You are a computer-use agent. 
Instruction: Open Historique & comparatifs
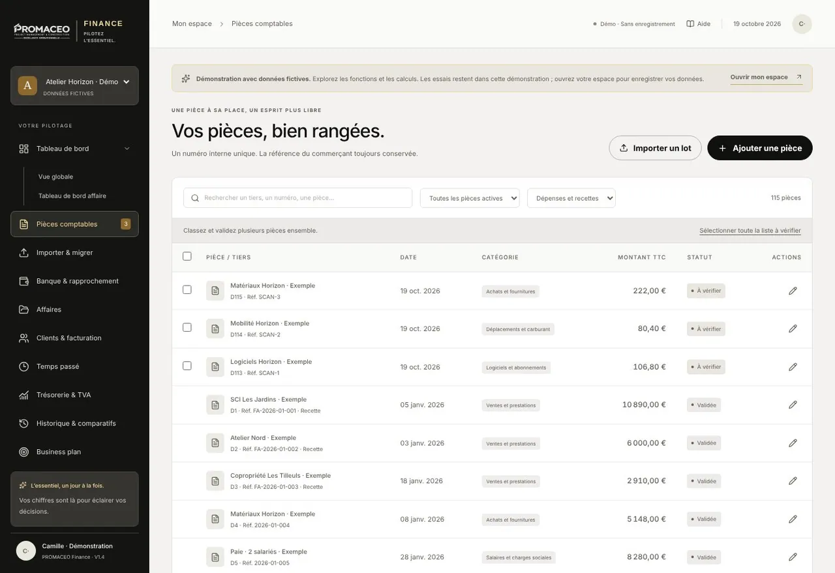tap(74, 423)
